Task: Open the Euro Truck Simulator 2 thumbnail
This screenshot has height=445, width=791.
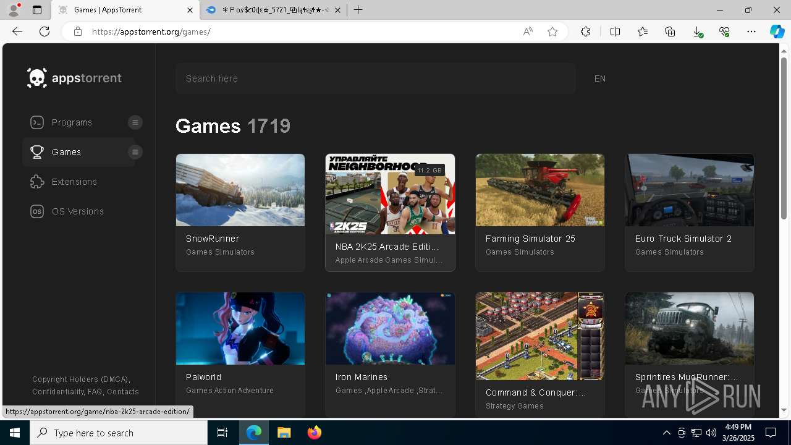Action: (x=690, y=190)
